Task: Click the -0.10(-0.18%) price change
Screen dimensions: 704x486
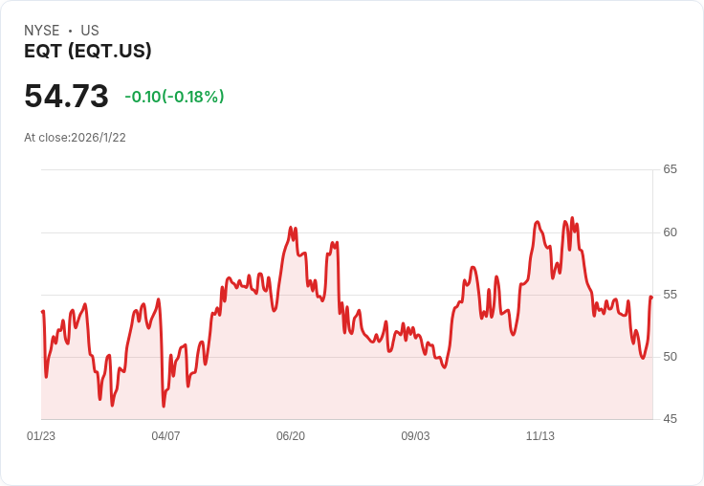Action: pos(174,97)
